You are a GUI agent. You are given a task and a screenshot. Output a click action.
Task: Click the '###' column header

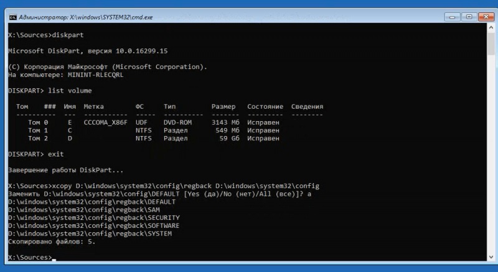click(x=50, y=107)
